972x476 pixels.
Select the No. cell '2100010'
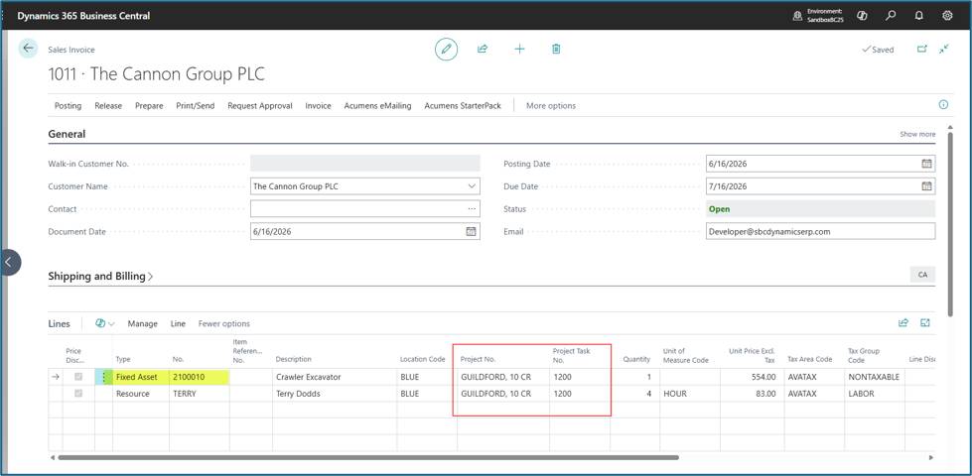pos(199,377)
